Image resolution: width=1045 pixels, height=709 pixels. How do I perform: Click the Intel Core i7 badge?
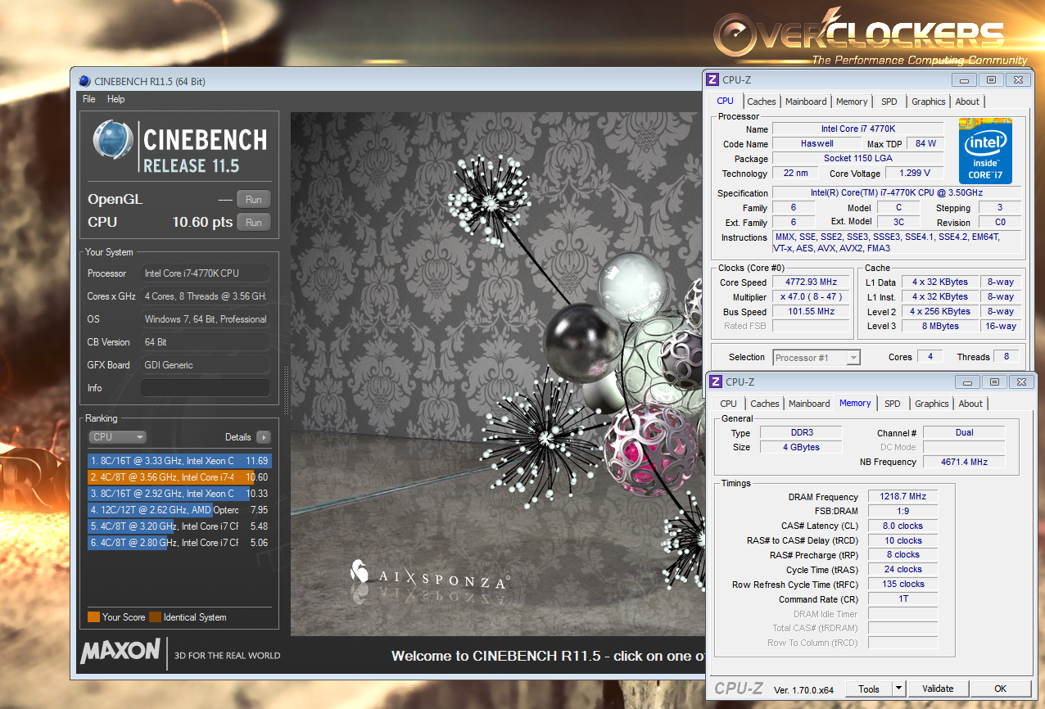click(986, 151)
